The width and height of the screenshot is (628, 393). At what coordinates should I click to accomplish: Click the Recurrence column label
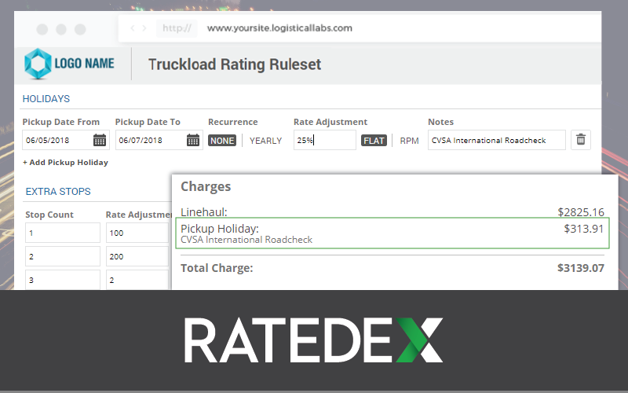(232, 122)
